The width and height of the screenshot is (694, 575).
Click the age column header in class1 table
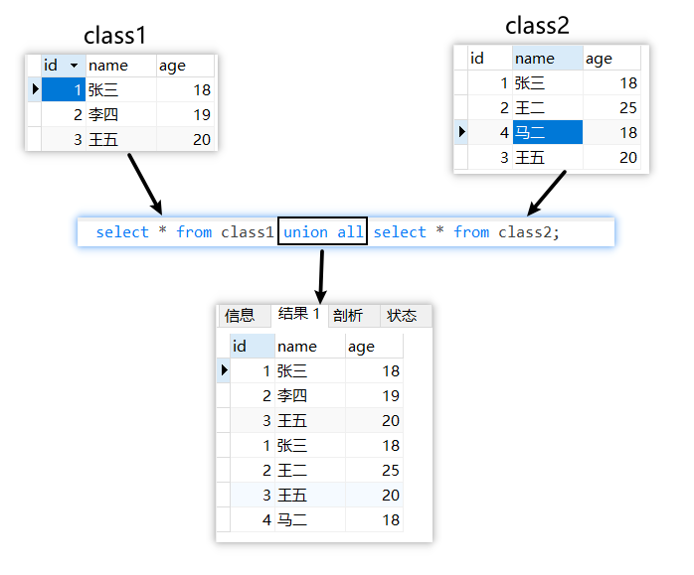[x=185, y=66]
